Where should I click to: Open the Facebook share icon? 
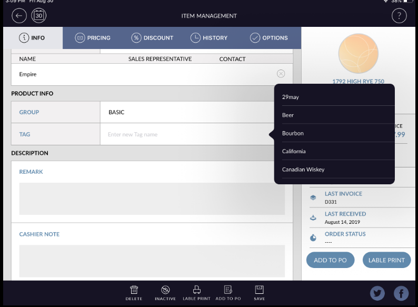(x=401, y=293)
